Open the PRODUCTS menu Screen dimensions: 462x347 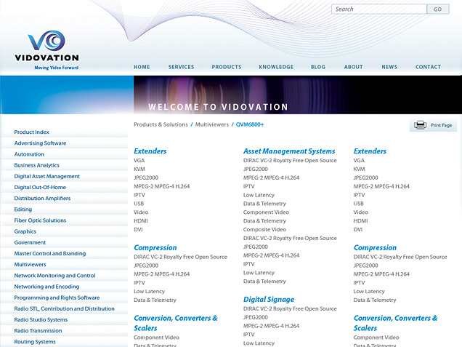pyautogui.click(x=227, y=67)
